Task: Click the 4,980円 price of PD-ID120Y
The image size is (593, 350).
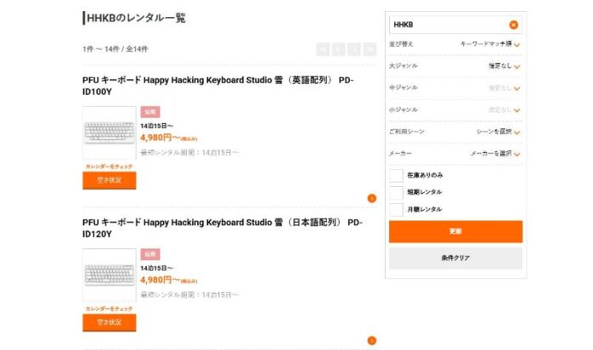Action: pyautogui.click(x=169, y=280)
